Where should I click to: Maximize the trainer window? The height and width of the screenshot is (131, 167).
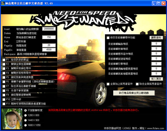(159, 3)
